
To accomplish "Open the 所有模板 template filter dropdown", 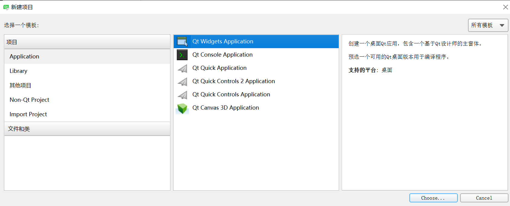I will coord(488,25).
